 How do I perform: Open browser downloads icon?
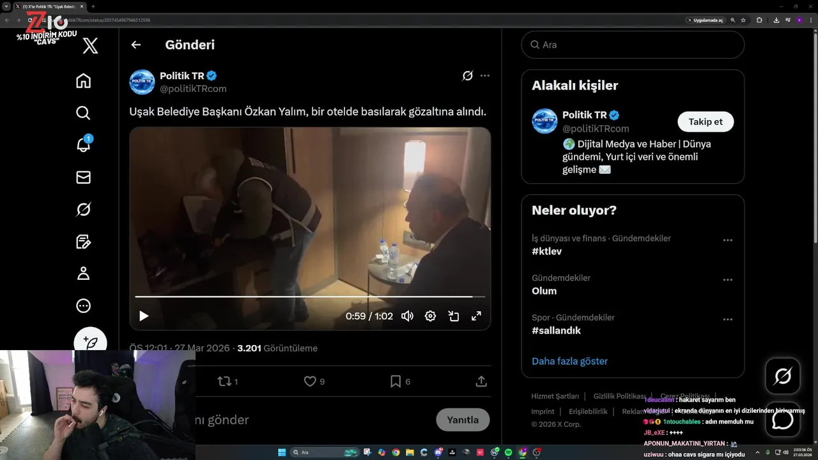pos(776,20)
